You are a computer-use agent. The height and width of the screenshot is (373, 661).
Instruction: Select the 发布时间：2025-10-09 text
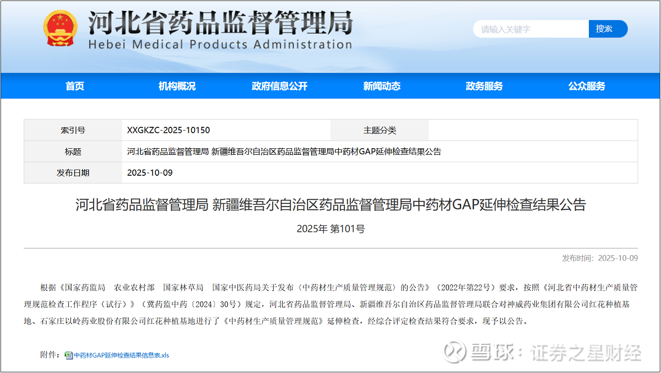point(600,258)
